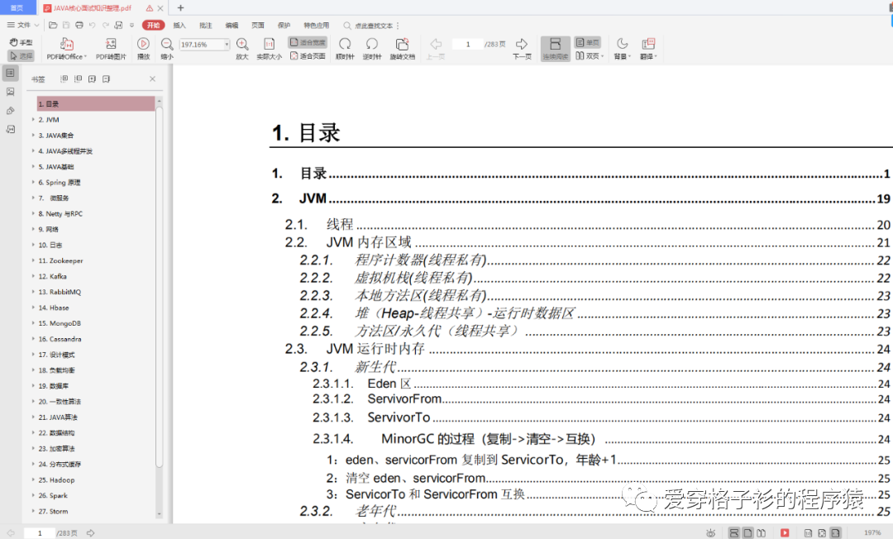This screenshot has width=893, height=539.
Task: Start the 播放 slideshow playback
Action: (144, 49)
